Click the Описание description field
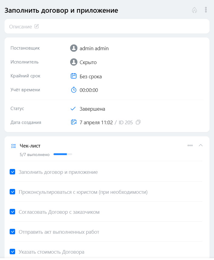The height and width of the screenshot is (260, 214). click(21, 27)
